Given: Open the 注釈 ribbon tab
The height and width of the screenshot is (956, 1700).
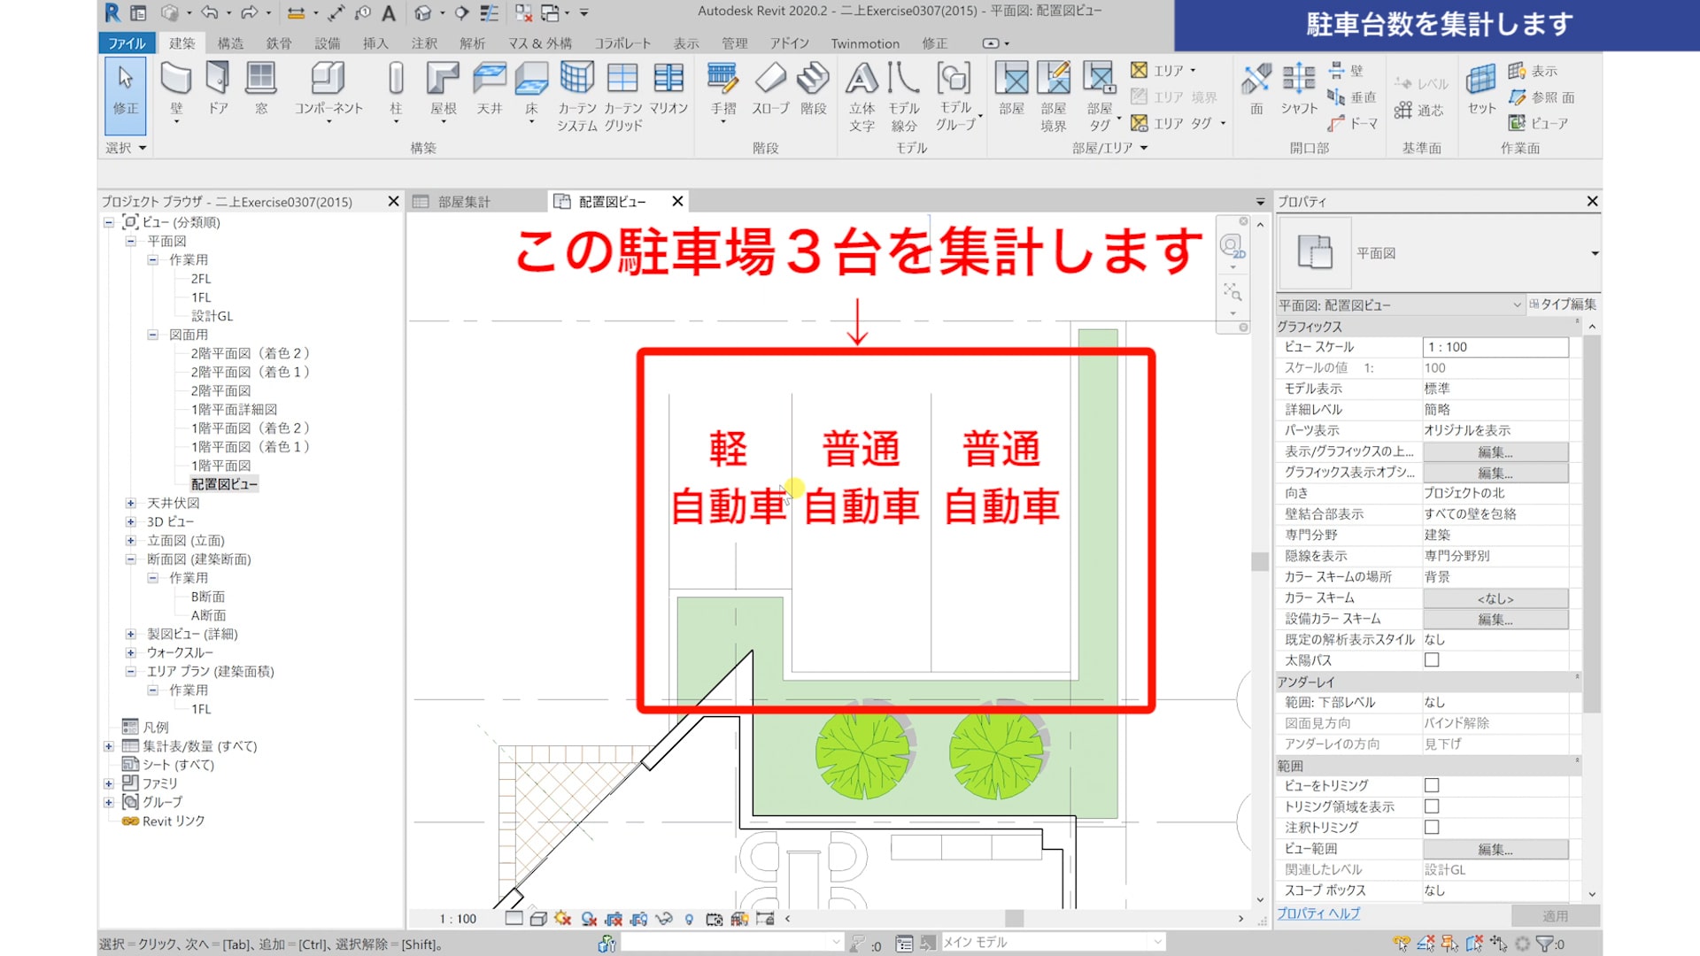Looking at the screenshot, I should point(424,43).
